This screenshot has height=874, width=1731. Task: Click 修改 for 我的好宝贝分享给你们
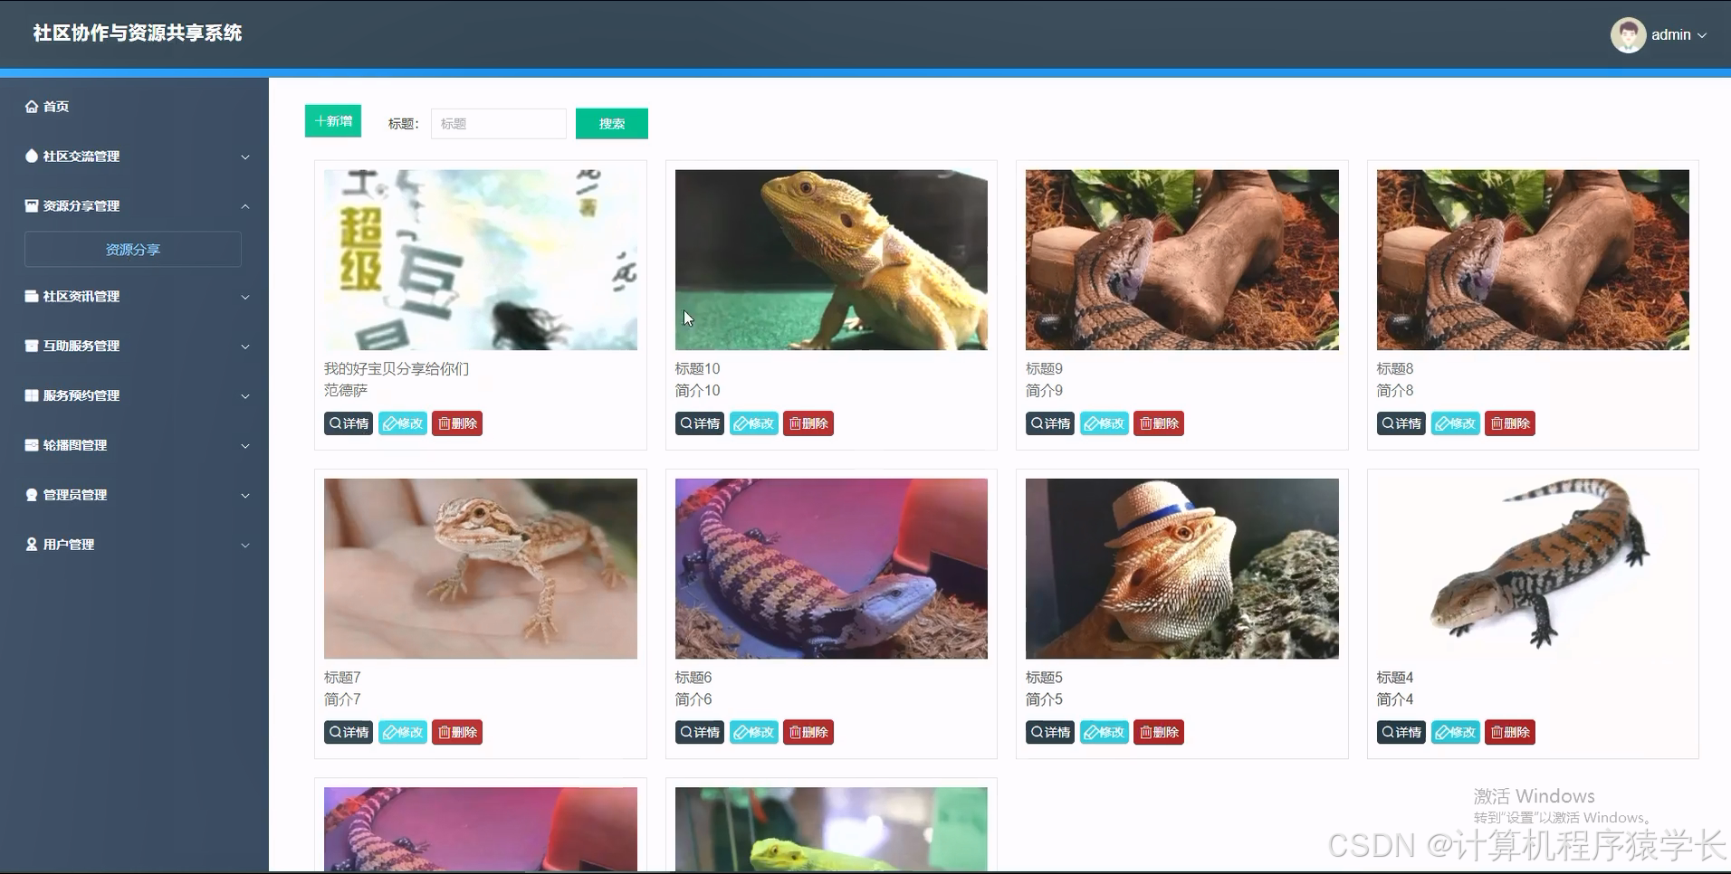403,423
